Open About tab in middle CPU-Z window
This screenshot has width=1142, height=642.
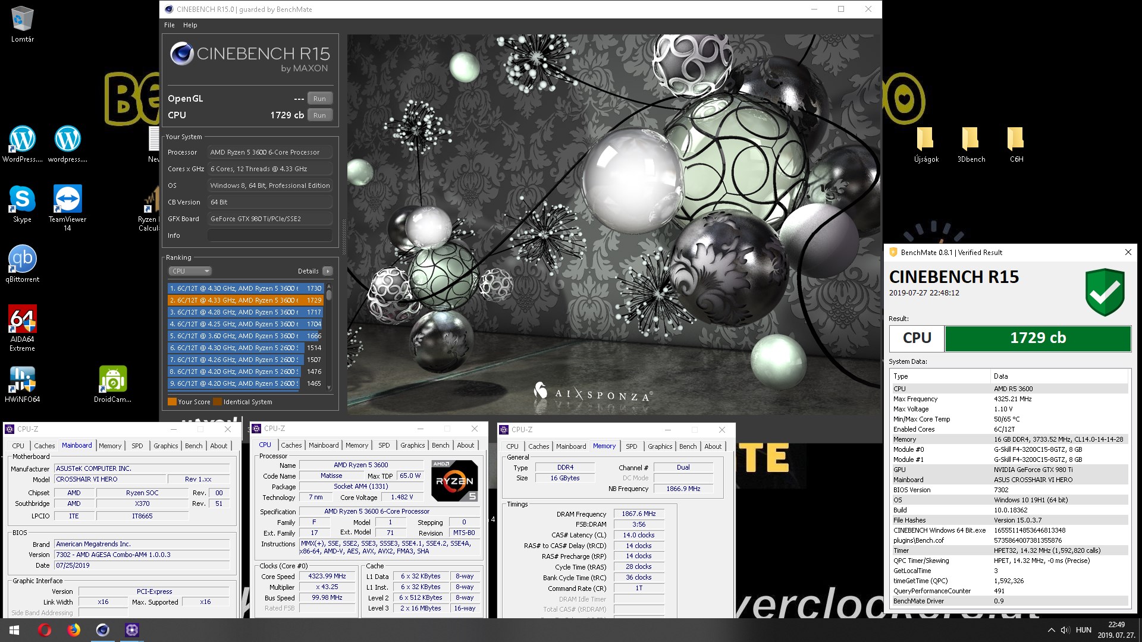(466, 445)
